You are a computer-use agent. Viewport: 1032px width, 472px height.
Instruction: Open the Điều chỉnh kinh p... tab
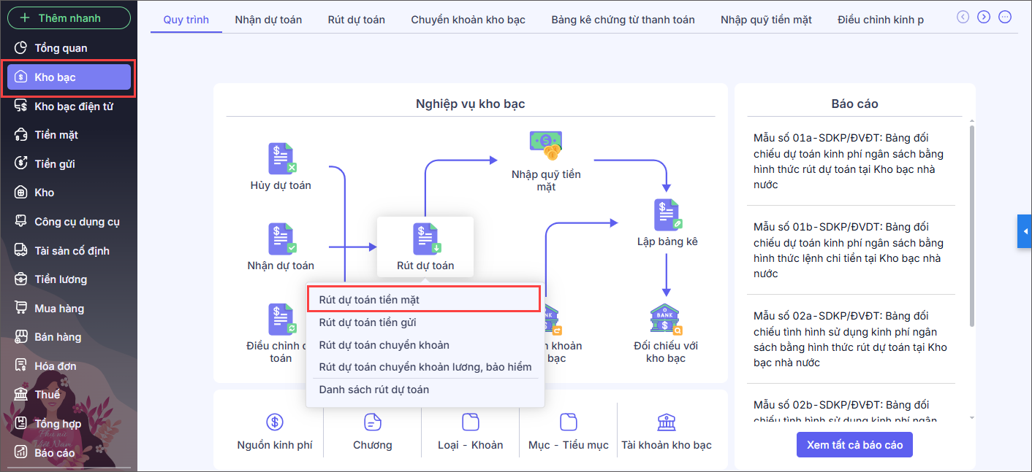coord(881,20)
